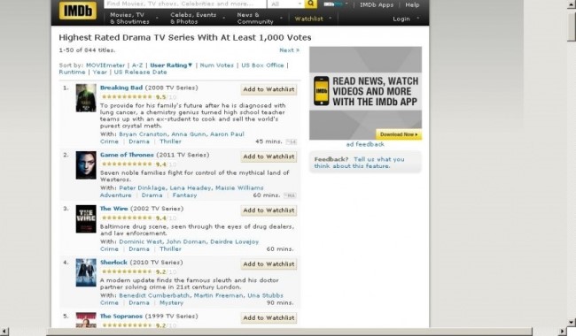Add The Wire to Watchlist
This screenshot has width=576, height=336.
pyautogui.click(x=269, y=210)
